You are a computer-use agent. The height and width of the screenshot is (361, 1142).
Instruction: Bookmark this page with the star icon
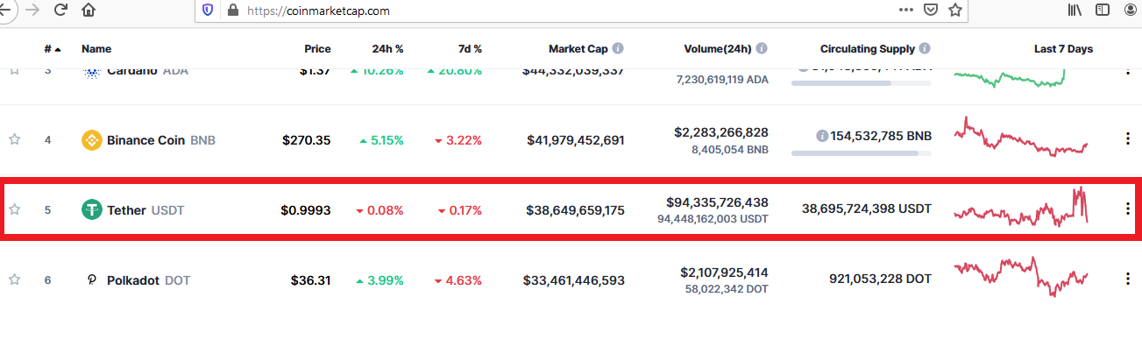(955, 10)
